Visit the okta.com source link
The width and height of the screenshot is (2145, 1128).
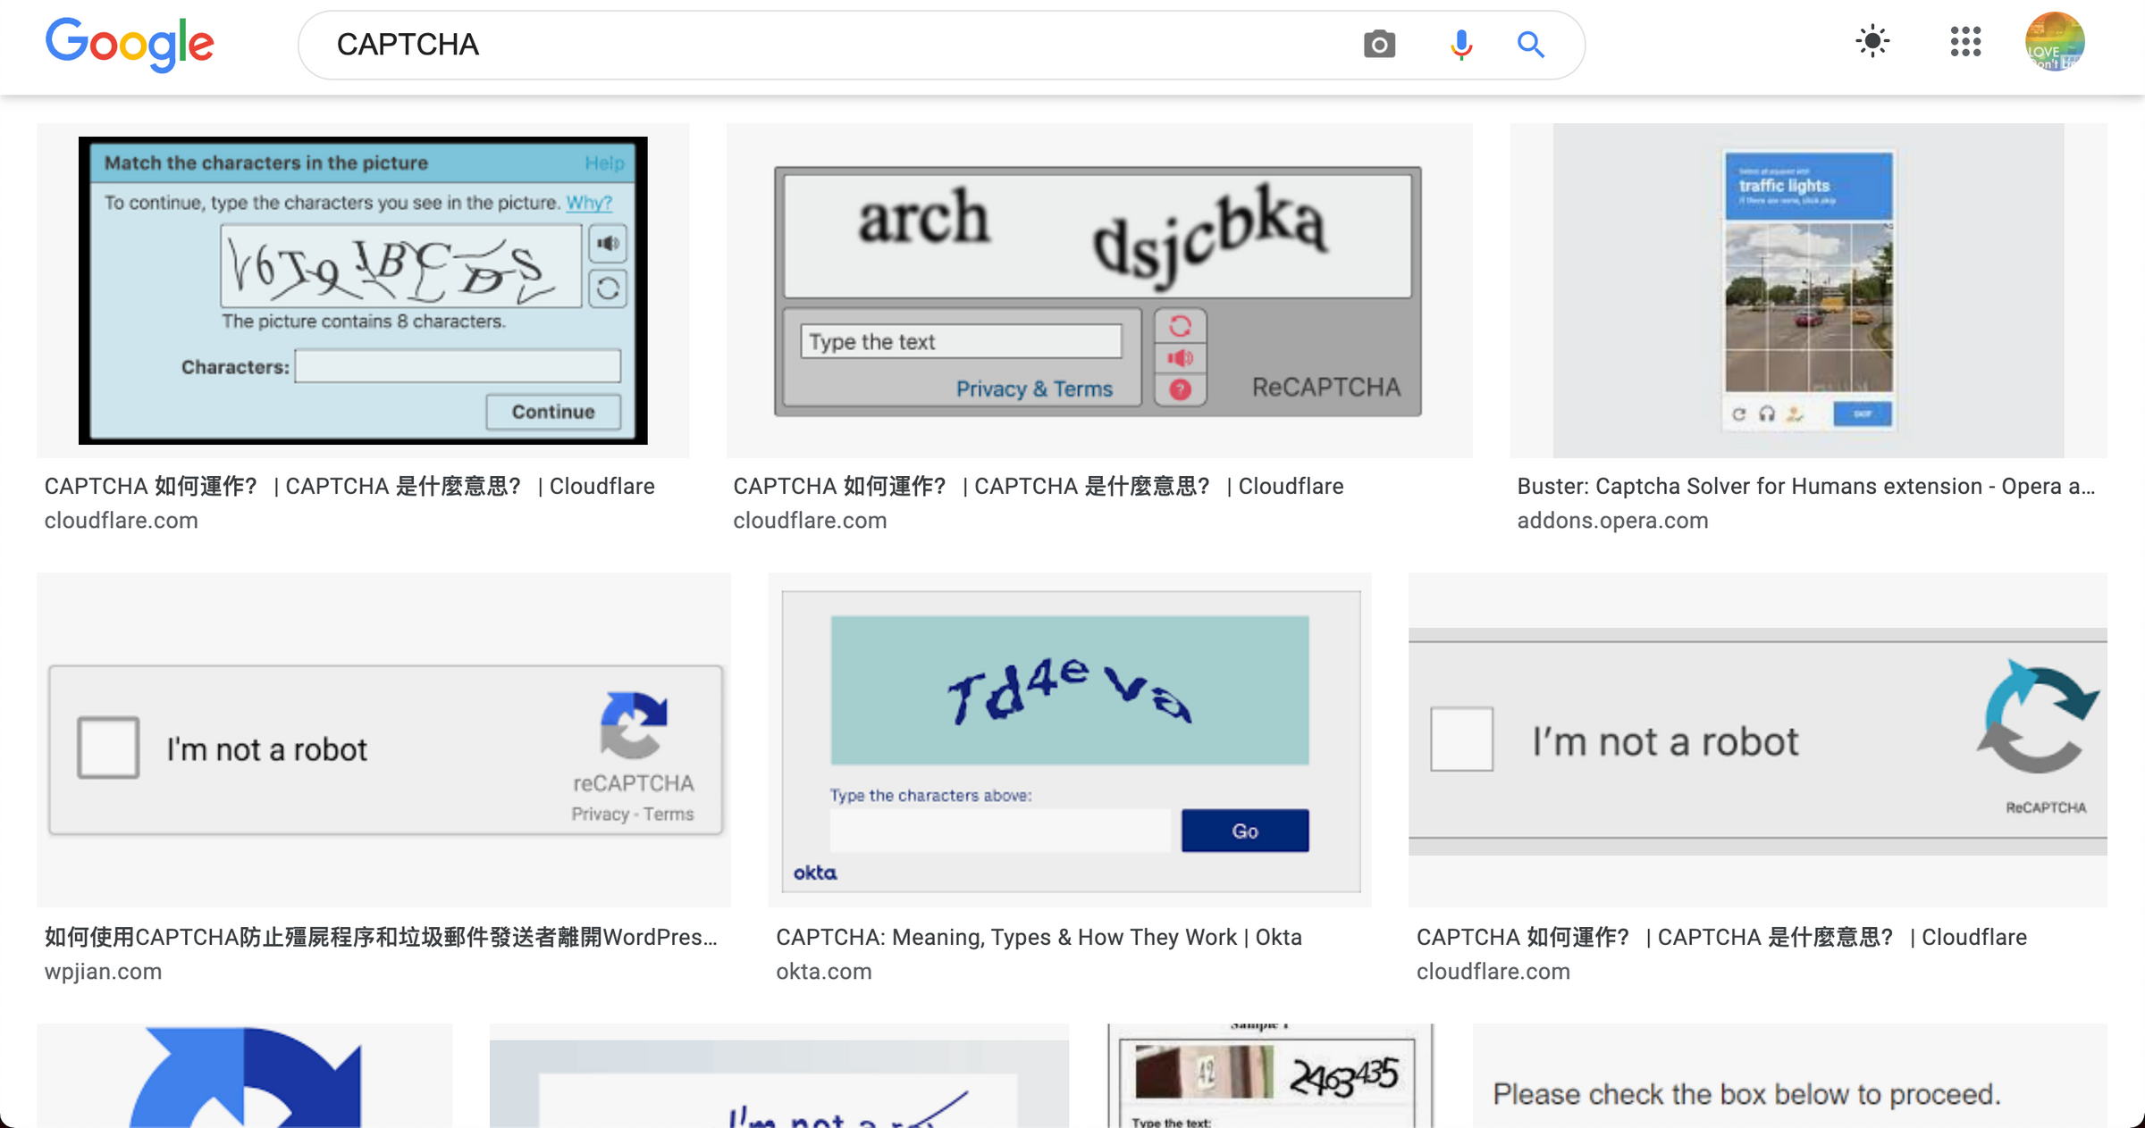click(x=824, y=971)
